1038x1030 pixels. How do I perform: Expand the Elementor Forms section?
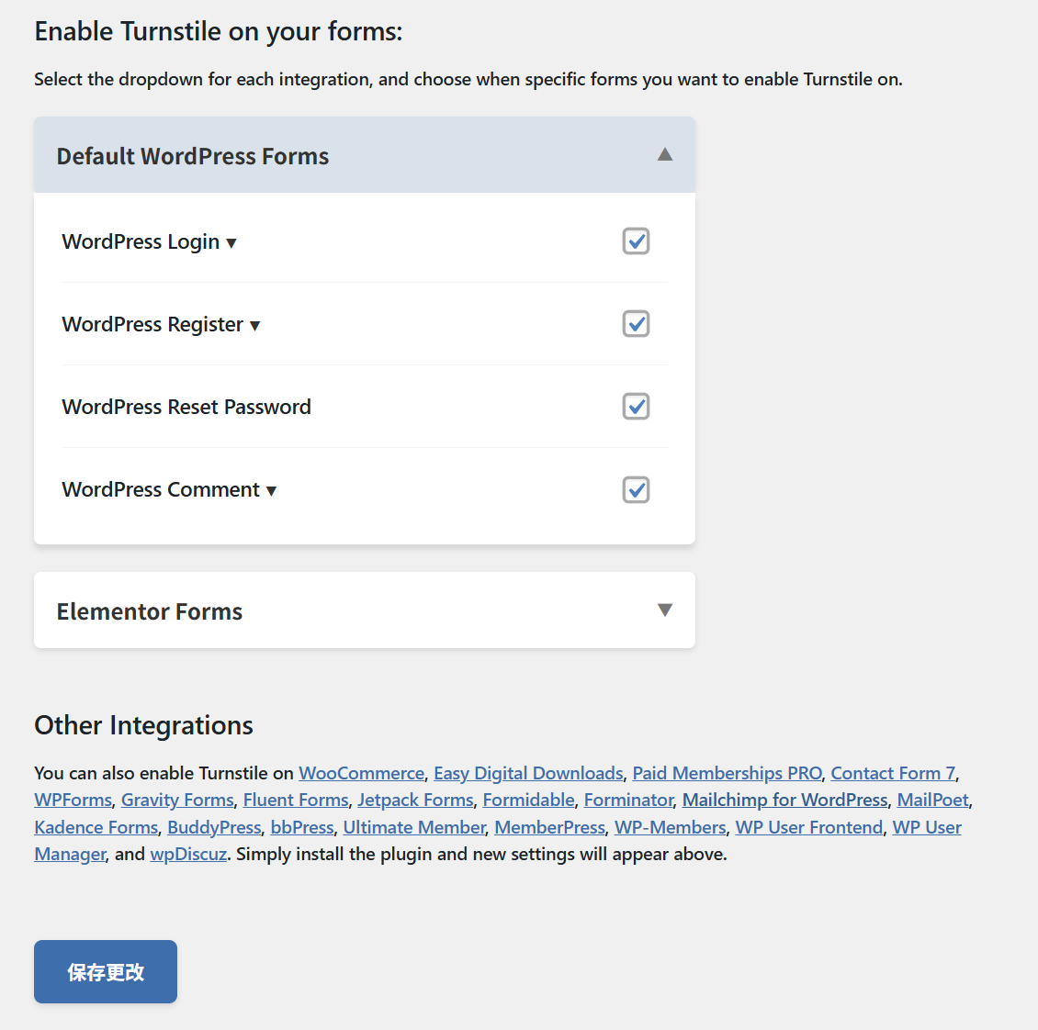pyautogui.click(x=665, y=610)
